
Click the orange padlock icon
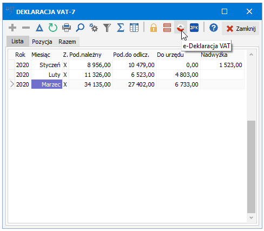(x=154, y=28)
